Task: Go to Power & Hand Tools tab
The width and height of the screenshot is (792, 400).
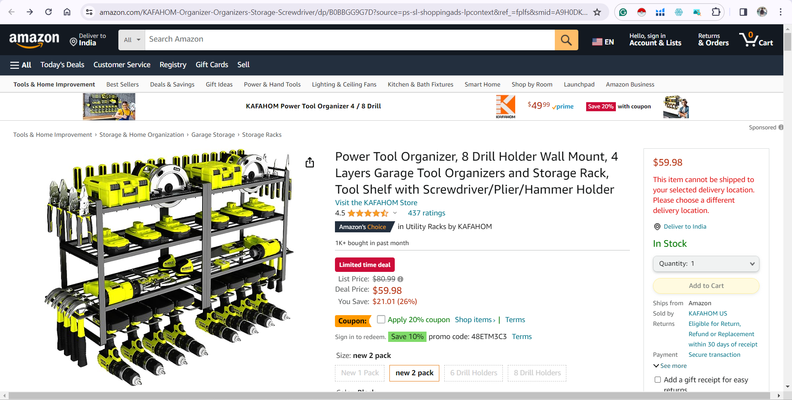Action: tap(272, 84)
